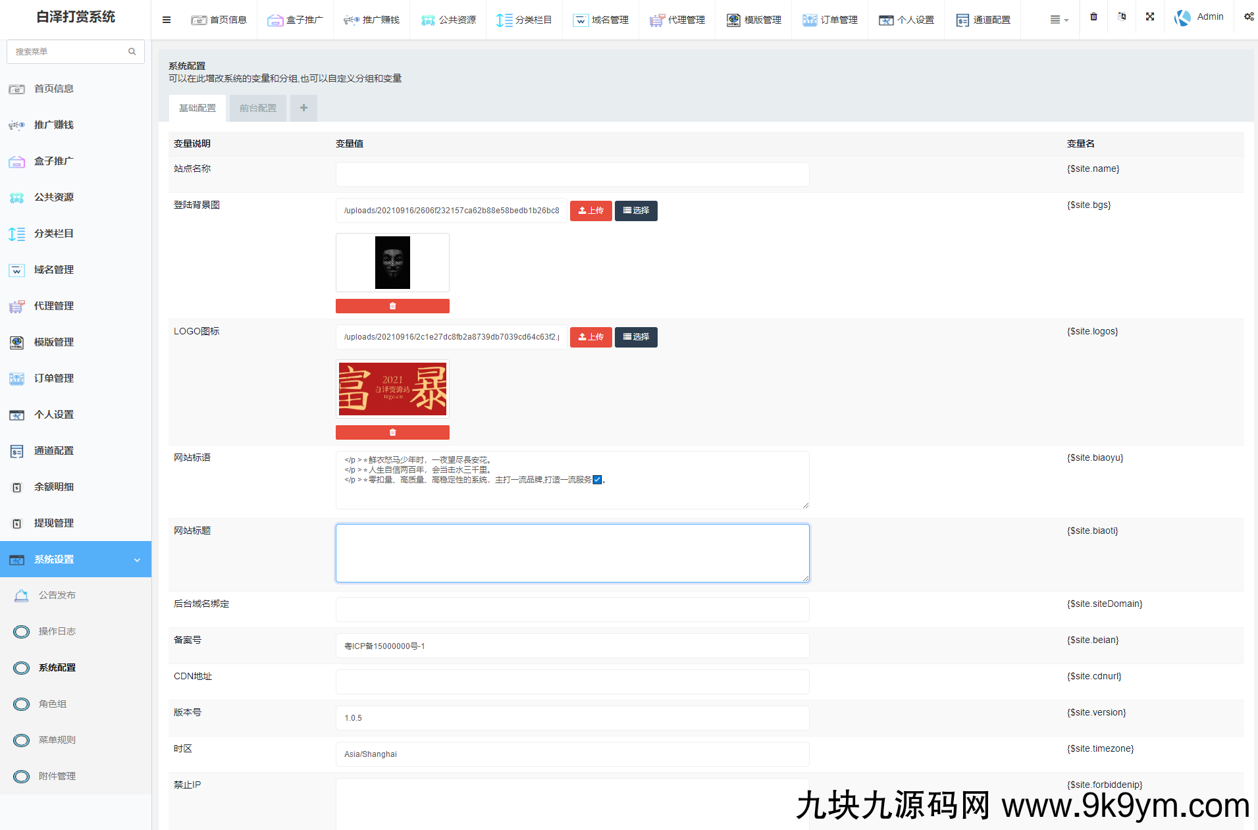This screenshot has height=830, width=1258.
Task: Click the fullscreen expand icon
Action: point(1149,17)
